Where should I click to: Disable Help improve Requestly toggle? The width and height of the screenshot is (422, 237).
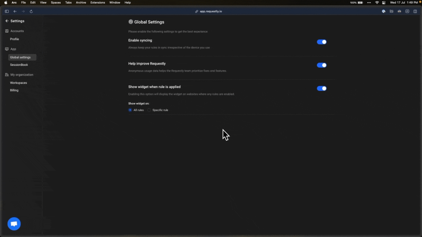pos(322,65)
